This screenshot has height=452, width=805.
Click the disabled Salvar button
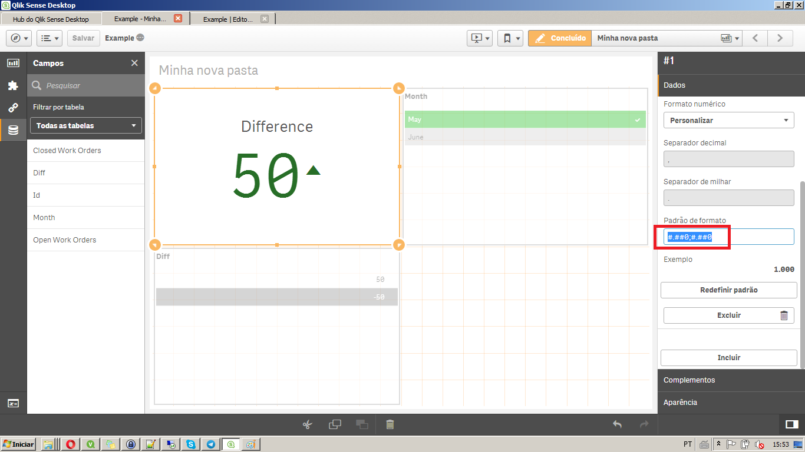tap(83, 38)
